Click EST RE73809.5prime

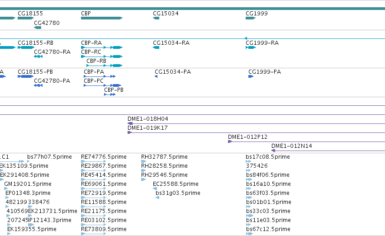click(x=104, y=229)
